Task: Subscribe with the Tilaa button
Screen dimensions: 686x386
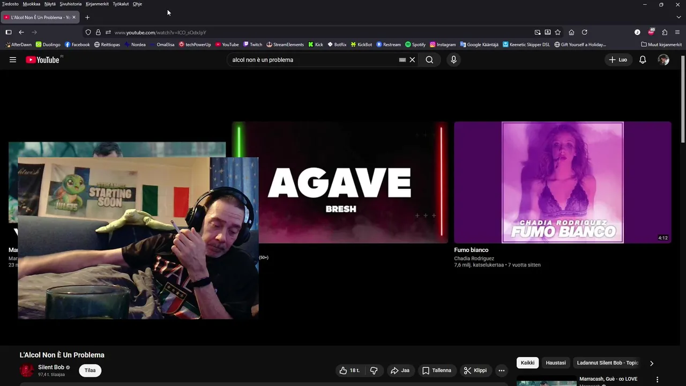Action: pyautogui.click(x=90, y=370)
